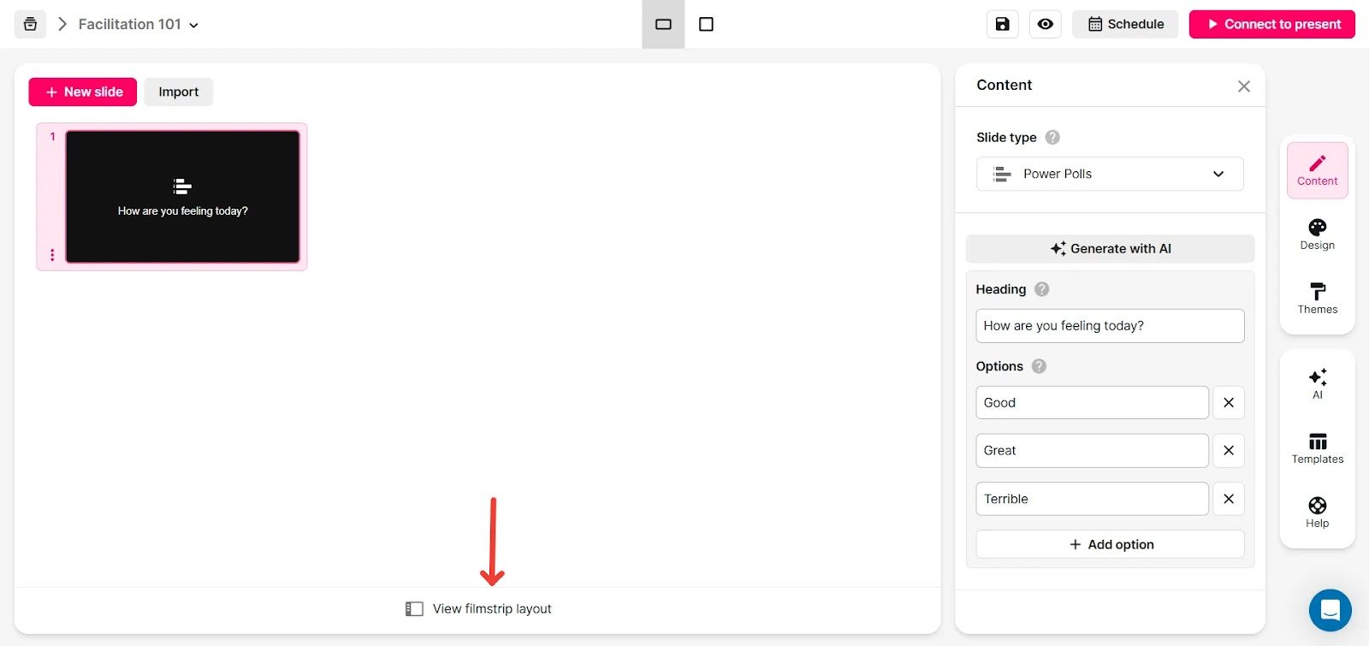Open the Templates panel

click(x=1317, y=448)
